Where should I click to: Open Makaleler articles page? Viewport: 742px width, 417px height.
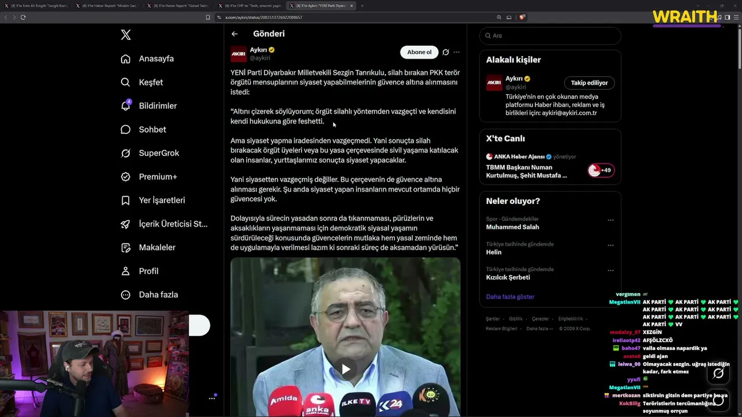pyautogui.click(x=148, y=247)
